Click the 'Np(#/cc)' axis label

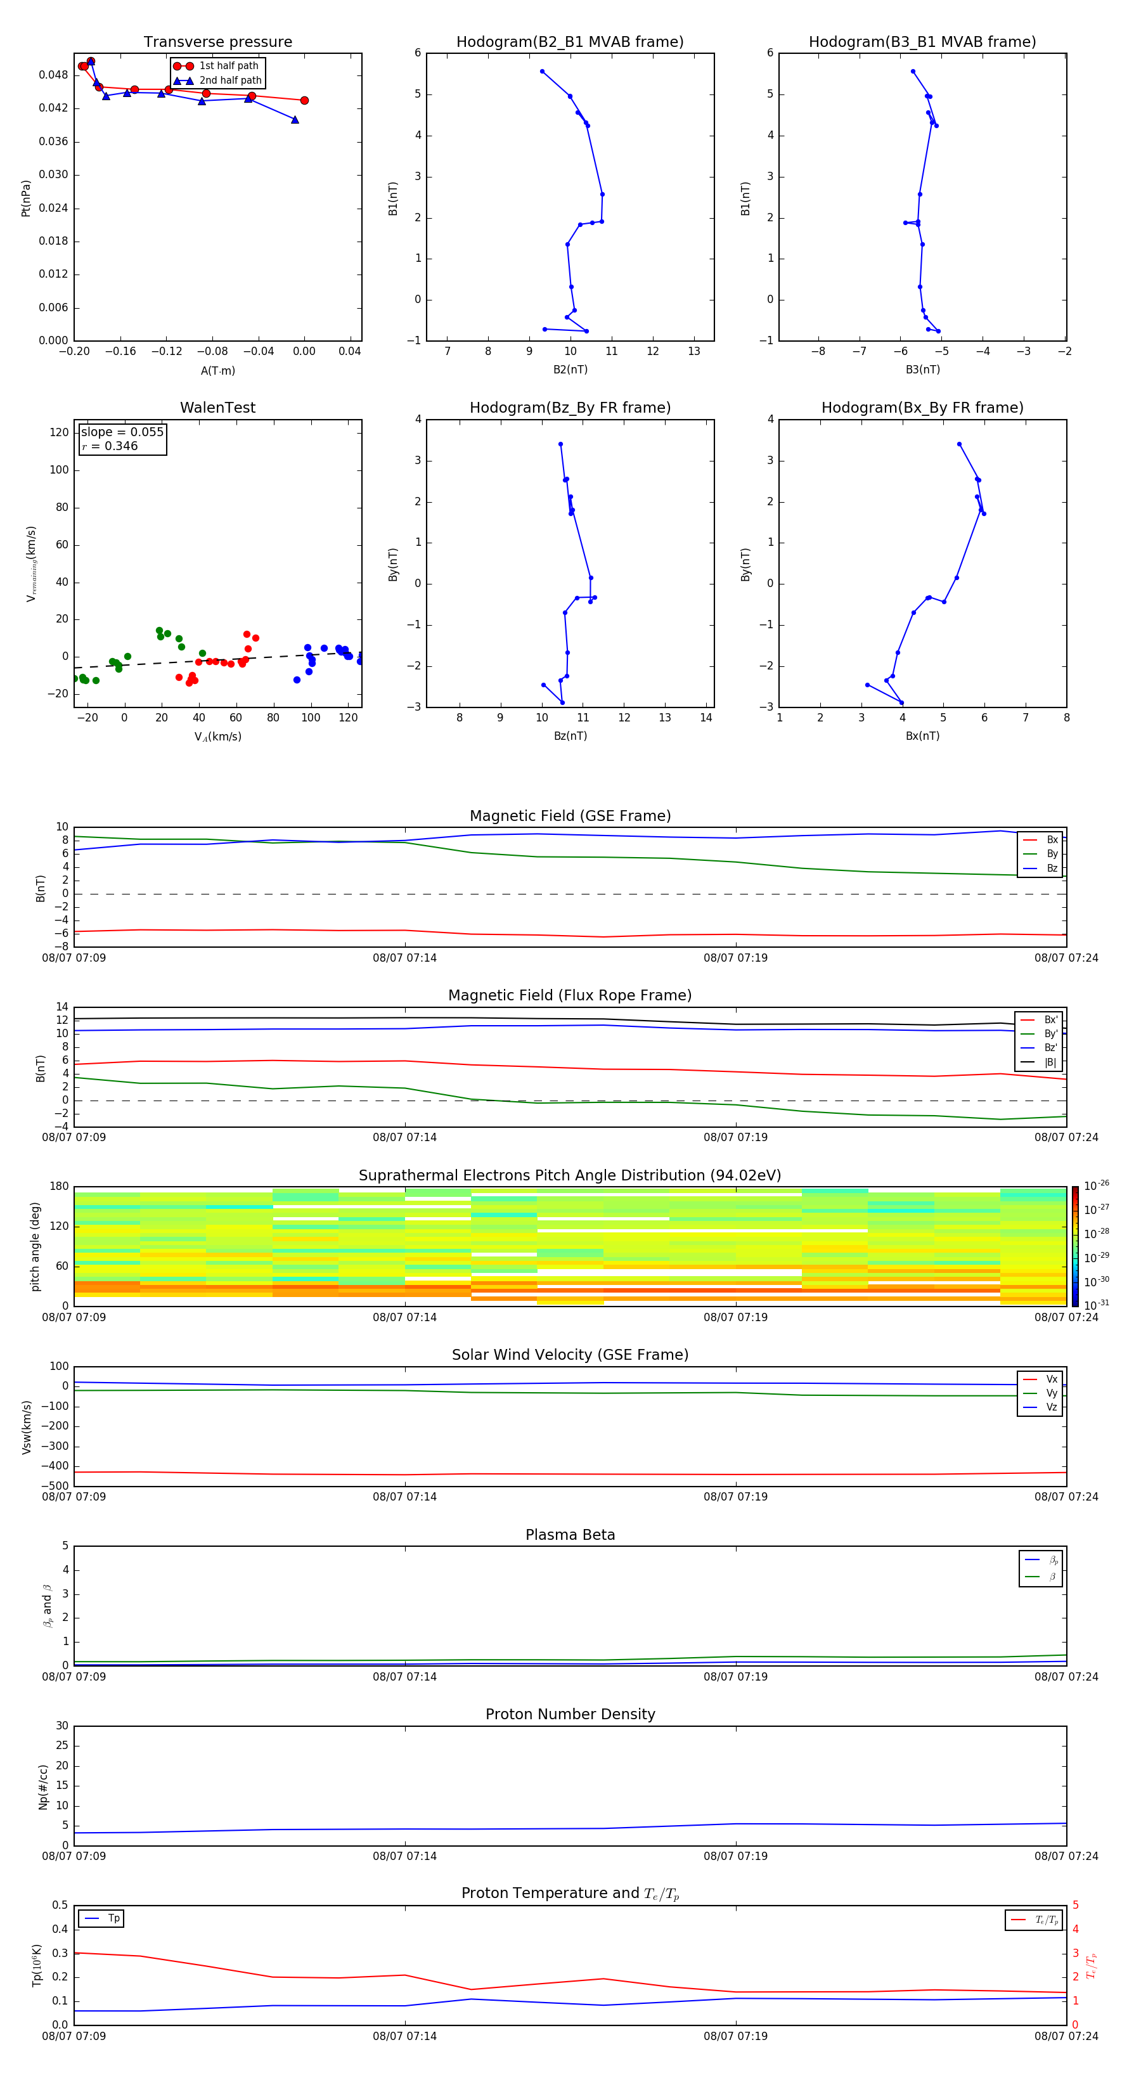point(43,1786)
